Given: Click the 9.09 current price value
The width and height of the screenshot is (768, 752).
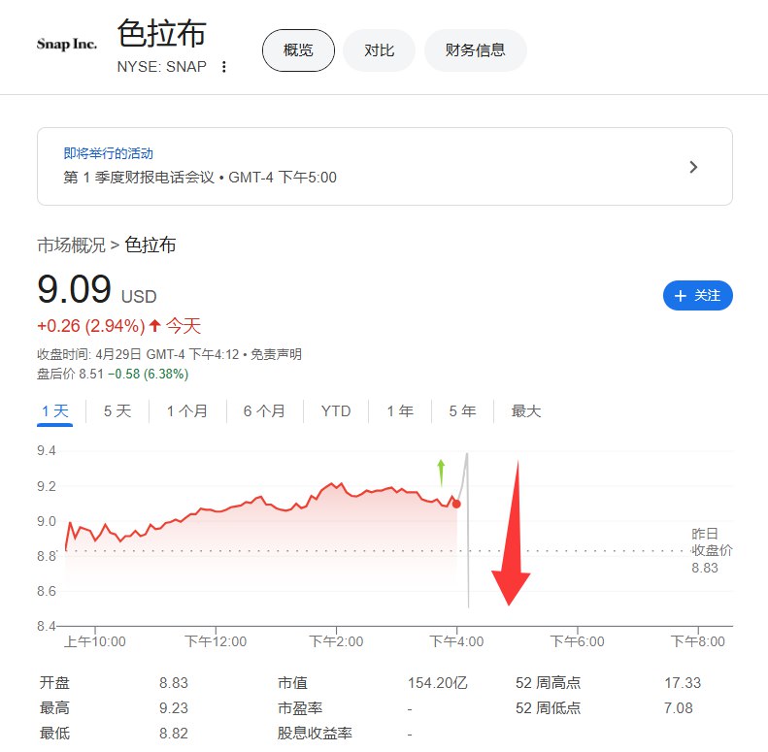Looking at the screenshot, I should pyautogui.click(x=75, y=289).
